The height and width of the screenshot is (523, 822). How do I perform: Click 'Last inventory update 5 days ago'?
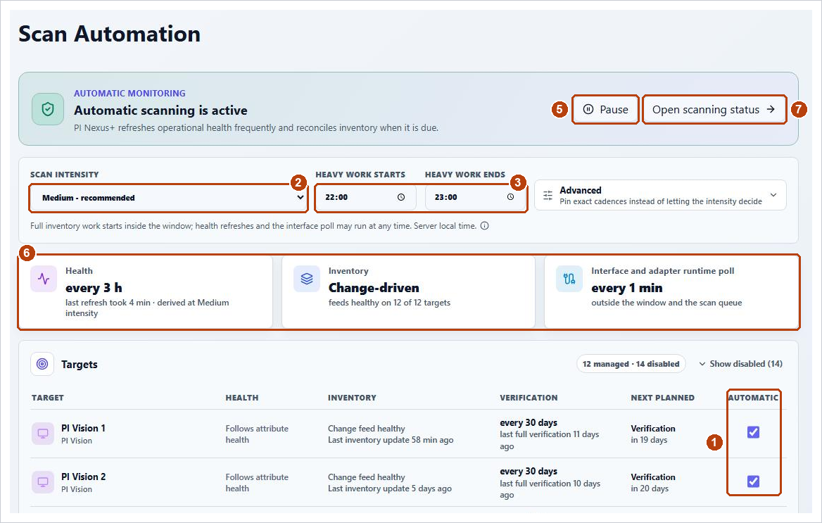coord(389,489)
